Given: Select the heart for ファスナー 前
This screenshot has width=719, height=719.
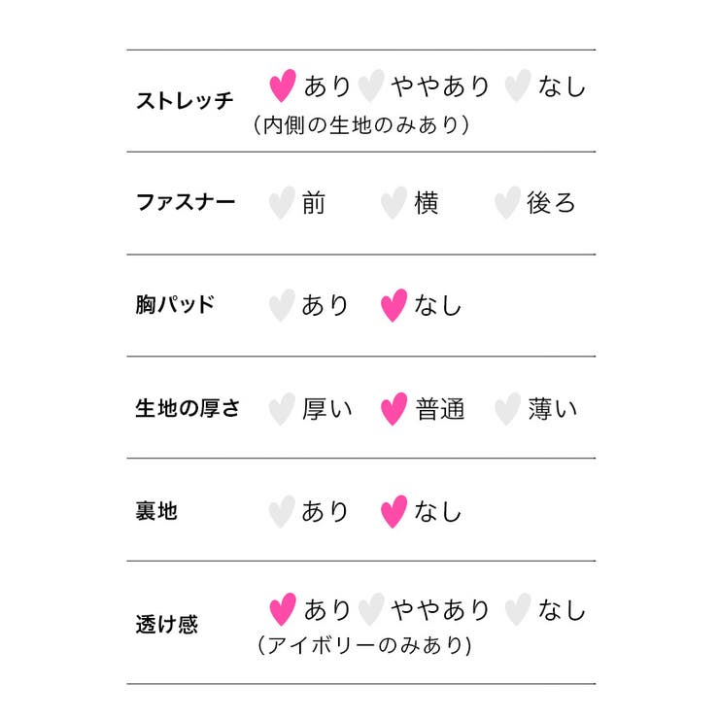Looking at the screenshot, I should coord(282,202).
